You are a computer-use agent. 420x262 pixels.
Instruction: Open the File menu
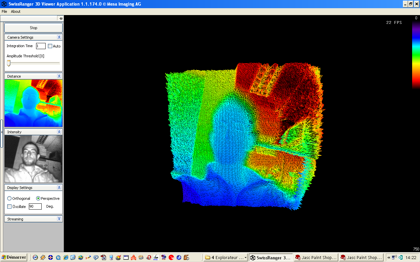[4, 11]
